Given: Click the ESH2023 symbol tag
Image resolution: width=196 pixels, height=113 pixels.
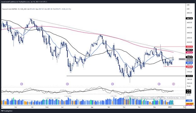Looking at the screenshot, I should pyautogui.click(x=182, y=59).
